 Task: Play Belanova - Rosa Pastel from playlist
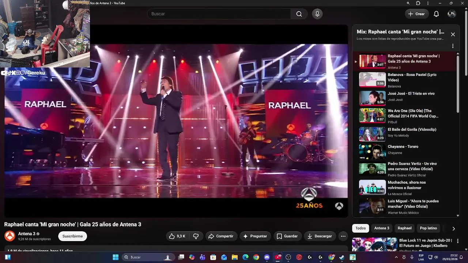(x=405, y=79)
